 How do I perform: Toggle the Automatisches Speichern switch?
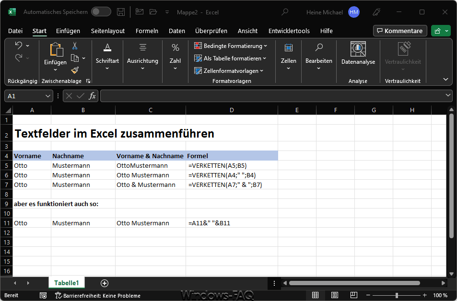[101, 12]
